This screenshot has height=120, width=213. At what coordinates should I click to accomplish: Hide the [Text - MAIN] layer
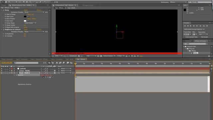click(x=2, y=71)
